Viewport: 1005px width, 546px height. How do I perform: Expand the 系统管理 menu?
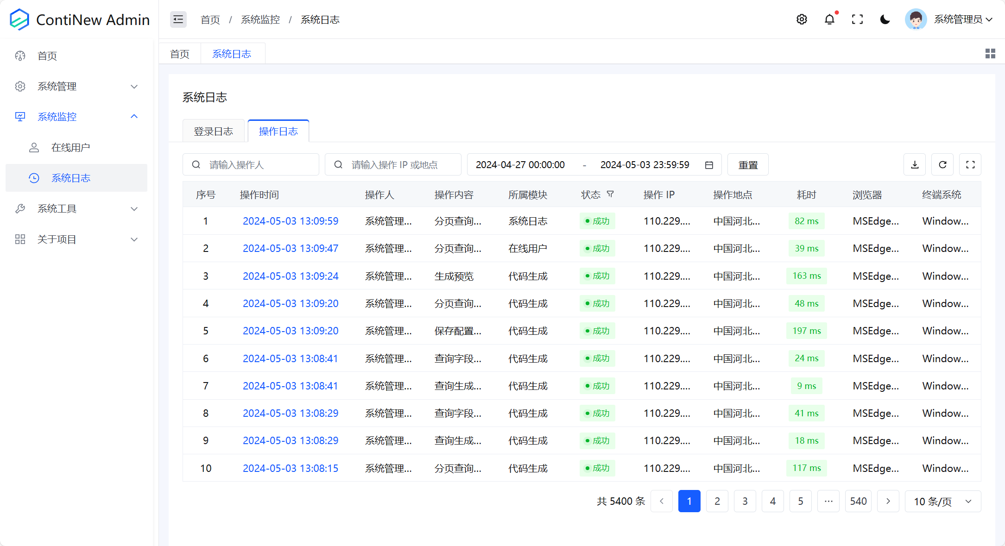click(x=57, y=86)
